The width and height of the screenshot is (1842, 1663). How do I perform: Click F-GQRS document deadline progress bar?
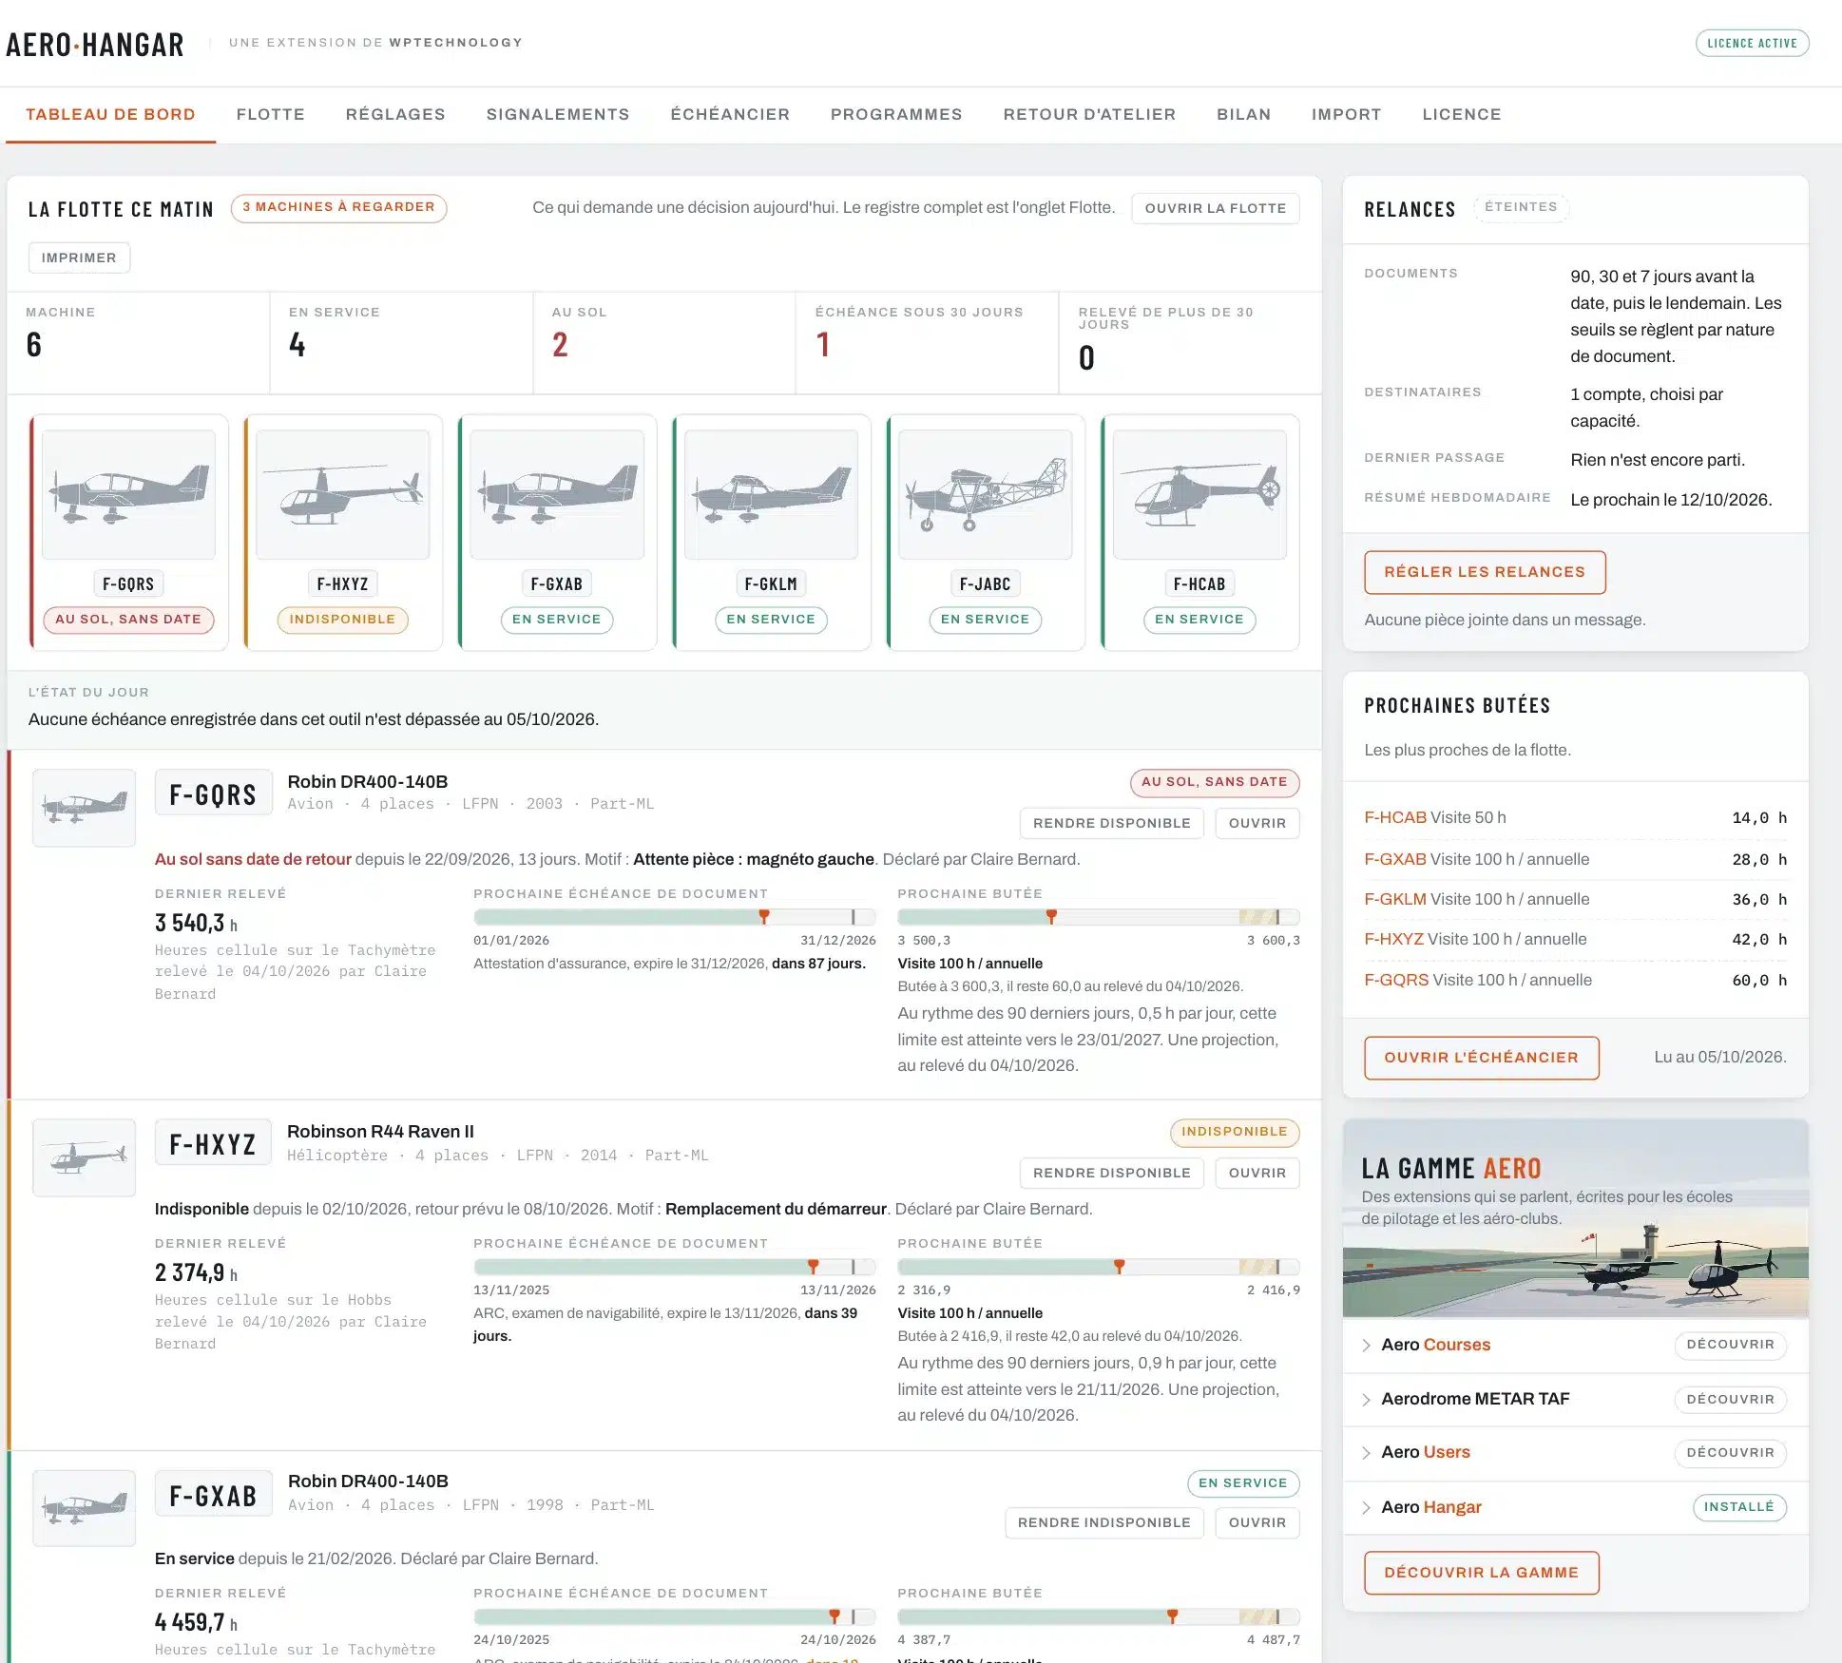click(x=674, y=917)
